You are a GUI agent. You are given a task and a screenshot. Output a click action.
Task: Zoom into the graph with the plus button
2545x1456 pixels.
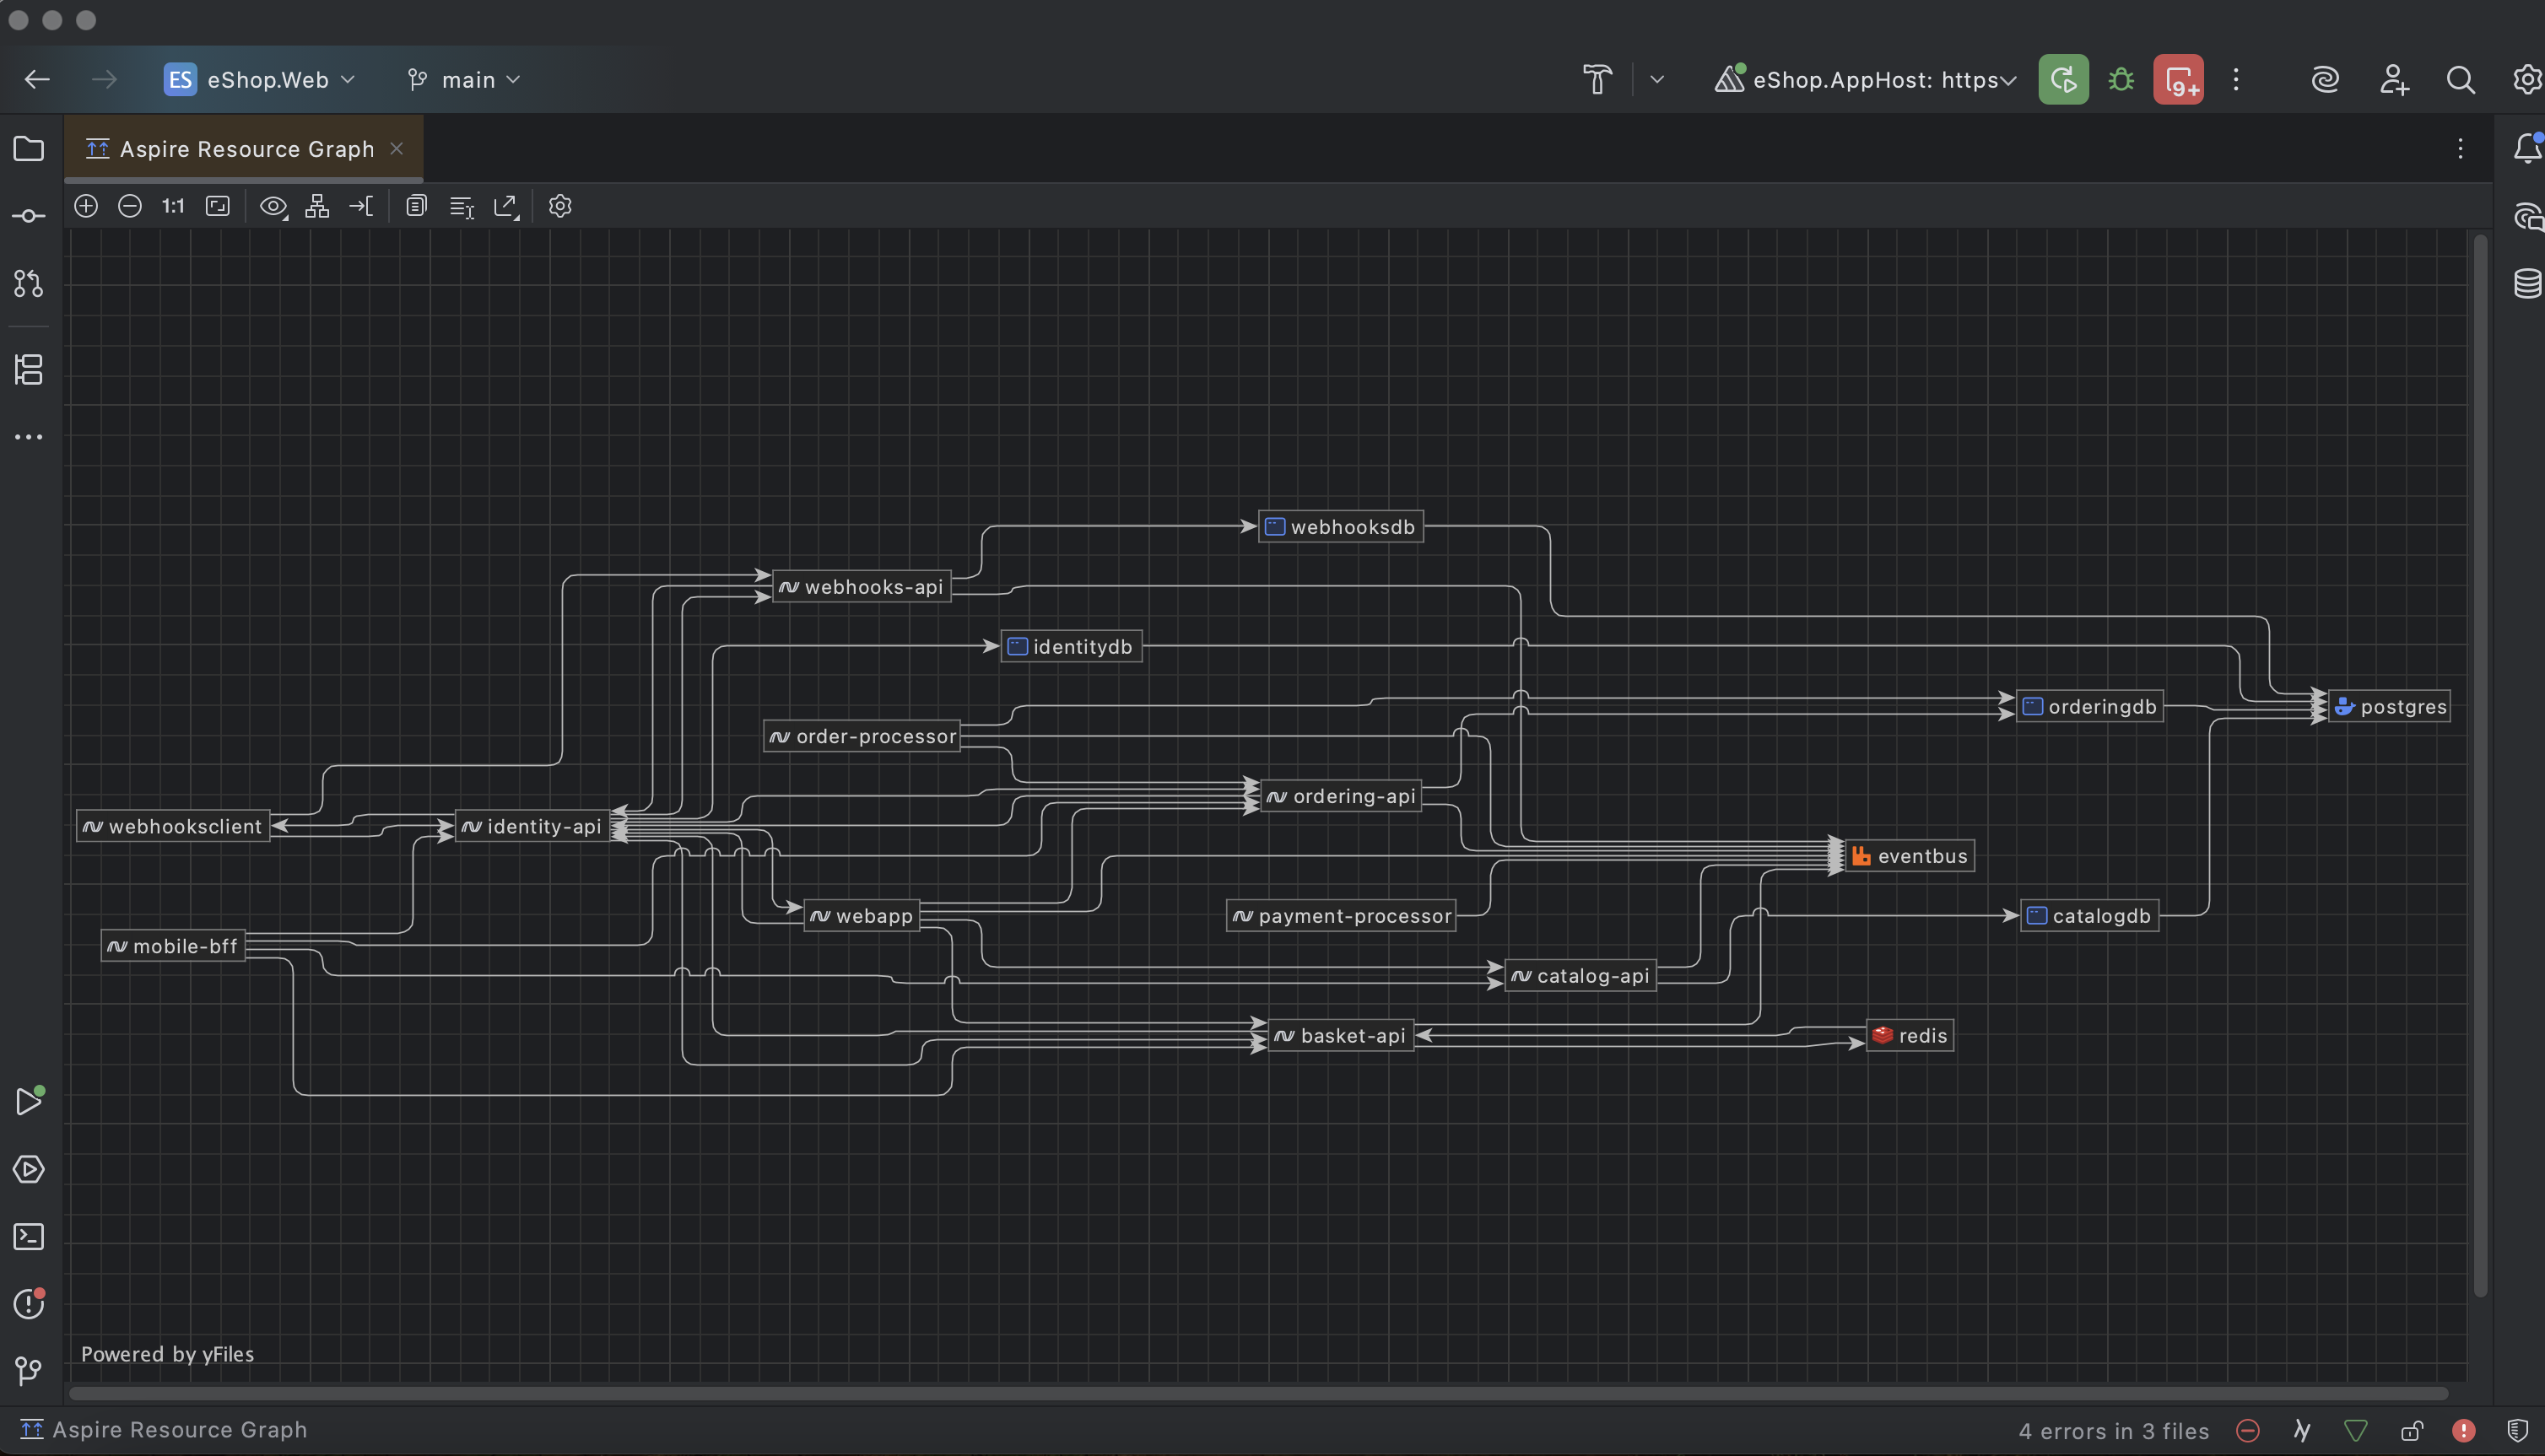pos(86,206)
